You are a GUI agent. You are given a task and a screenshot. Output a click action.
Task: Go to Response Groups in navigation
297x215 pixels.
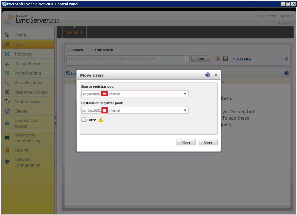tap(31, 92)
